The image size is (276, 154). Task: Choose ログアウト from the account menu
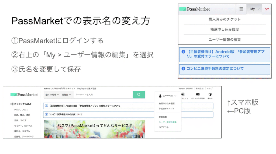(x=164, y=127)
